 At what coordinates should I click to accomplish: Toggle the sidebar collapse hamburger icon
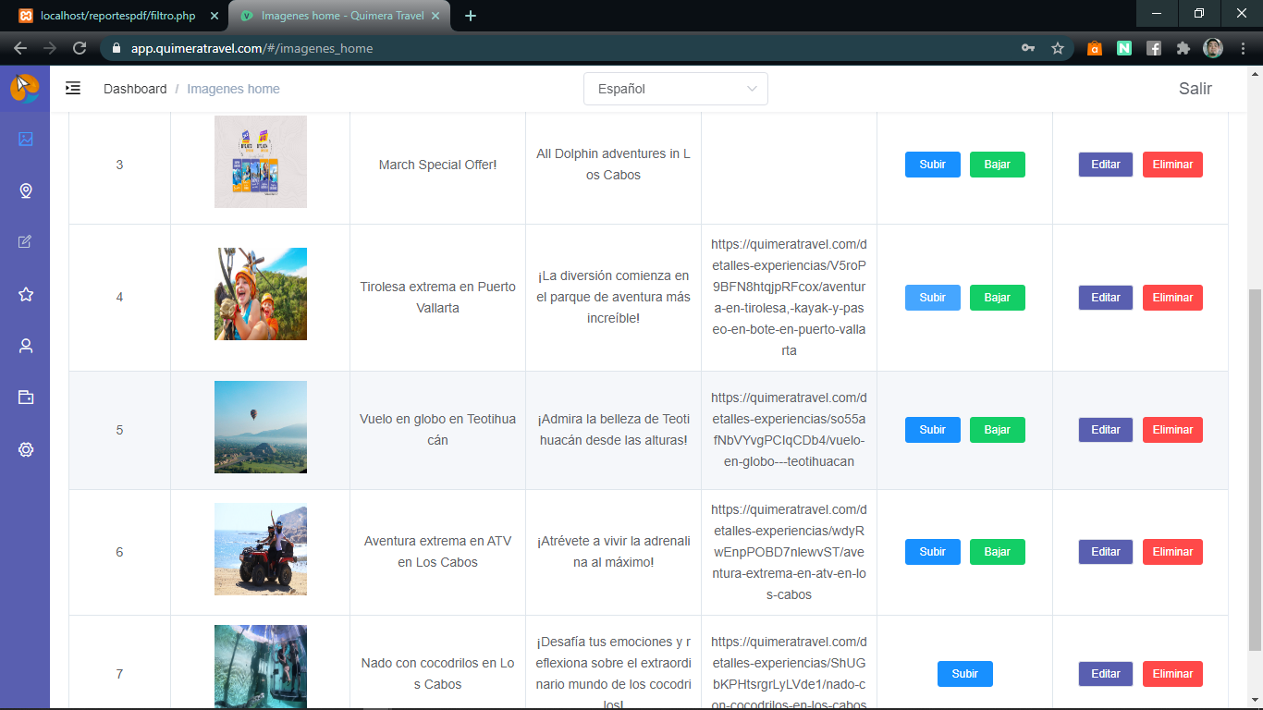click(73, 89)
